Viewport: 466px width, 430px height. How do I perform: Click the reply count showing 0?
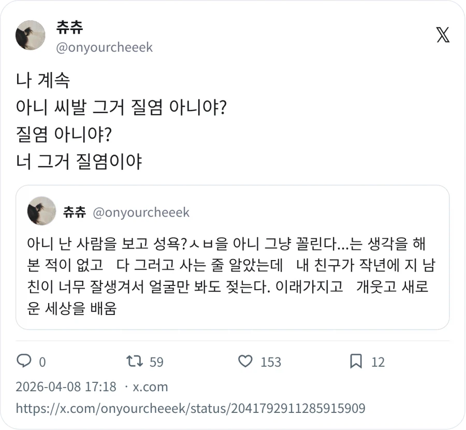click(x=42, y=362)
